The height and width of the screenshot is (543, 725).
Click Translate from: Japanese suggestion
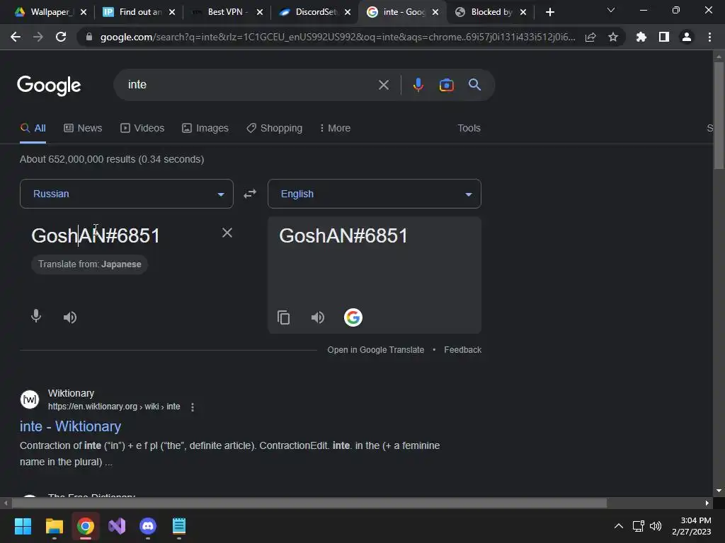pos(90,264)
